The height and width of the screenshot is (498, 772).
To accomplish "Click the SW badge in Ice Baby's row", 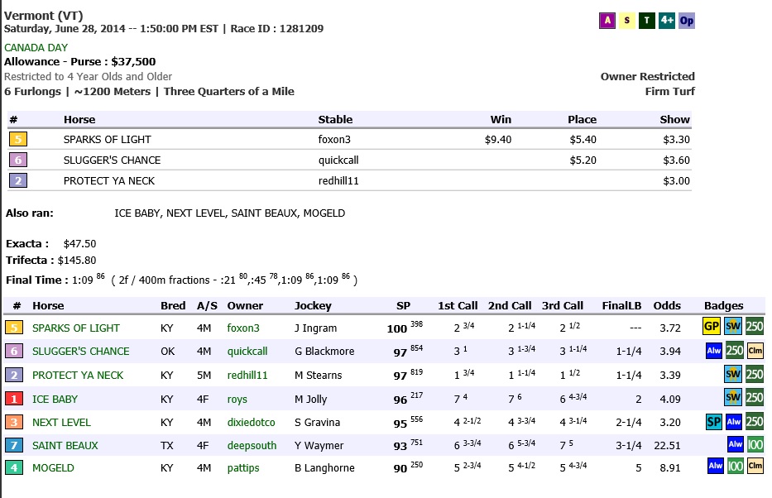I will pos(734,399).
